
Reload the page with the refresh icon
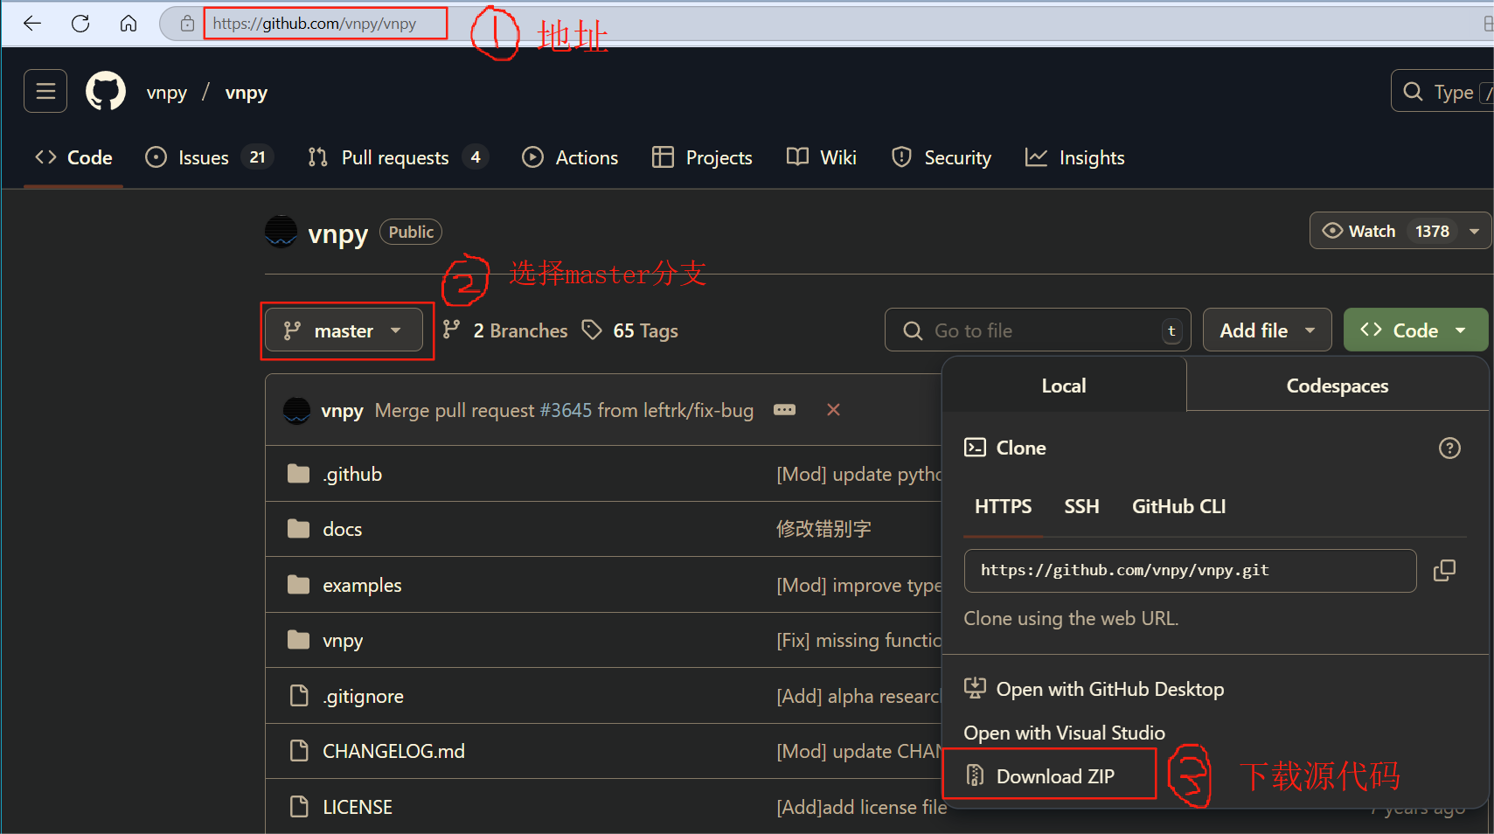tap(80, 24)
